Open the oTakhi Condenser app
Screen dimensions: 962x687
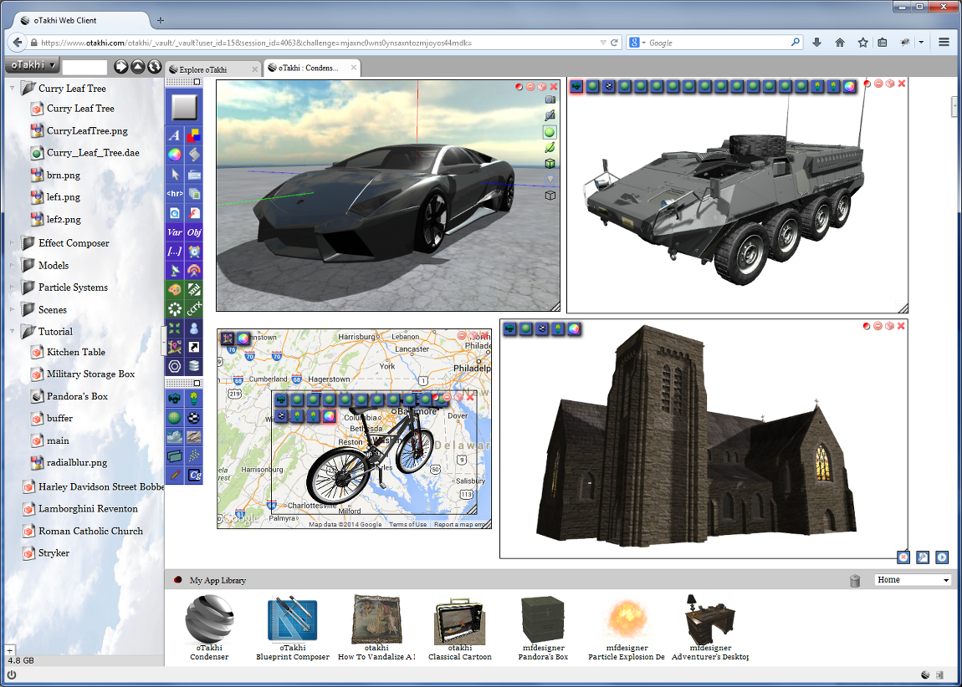(x=209, y=628)
